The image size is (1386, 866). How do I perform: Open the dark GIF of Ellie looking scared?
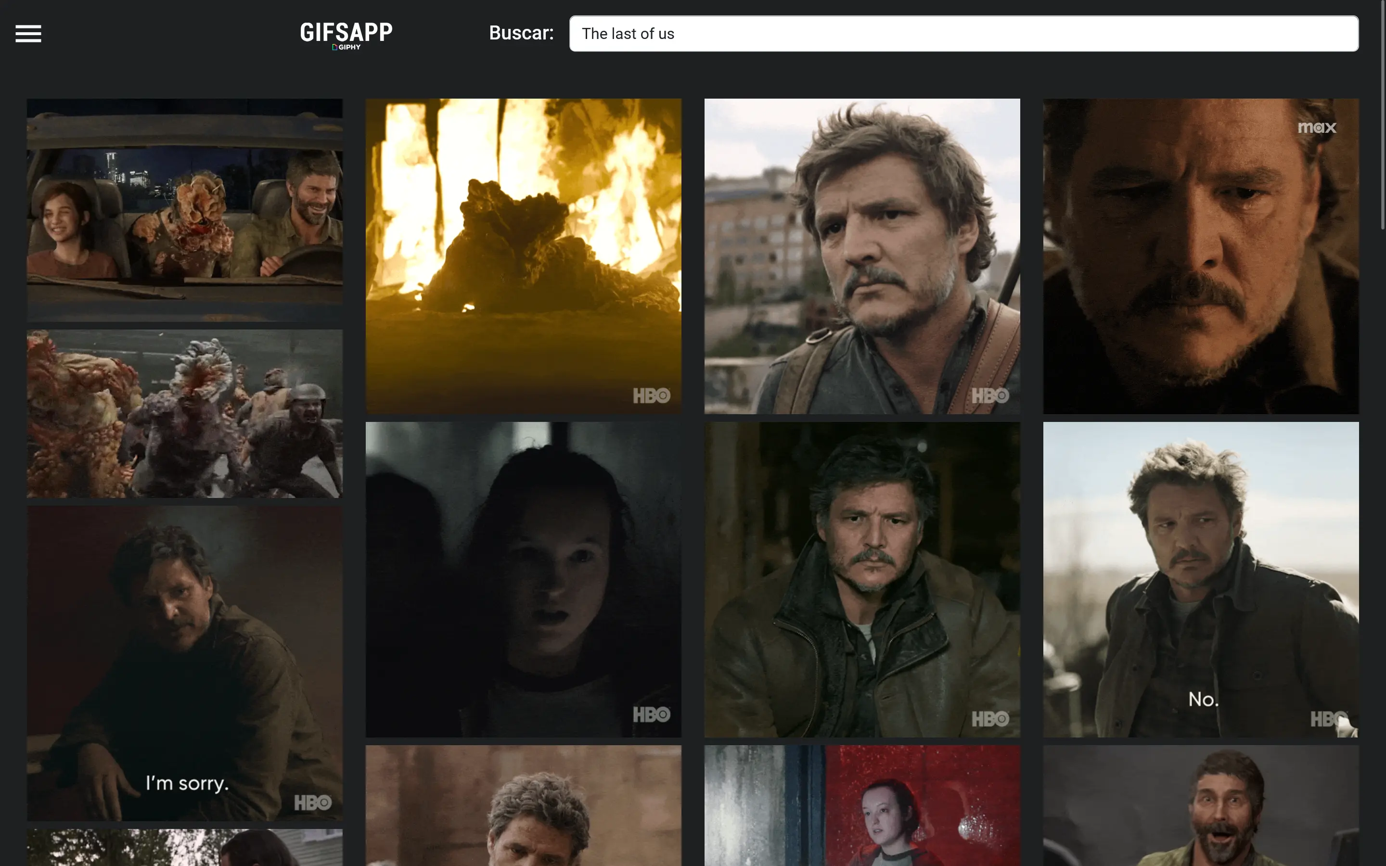(524, 580)
